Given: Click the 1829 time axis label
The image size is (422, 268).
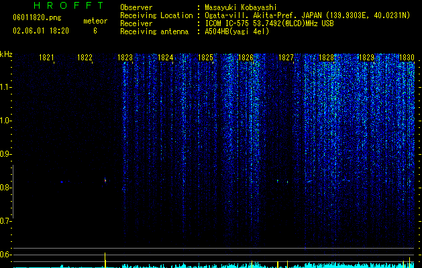Looking at the screenshot, I should (366, 57).
